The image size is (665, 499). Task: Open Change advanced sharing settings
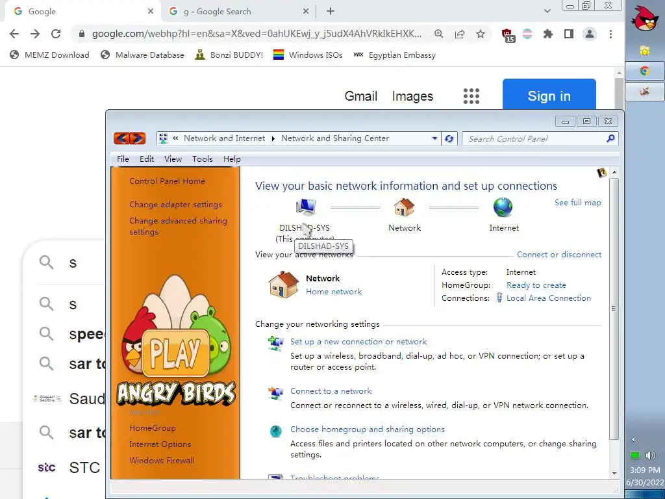pyautogui.click(x=178, y=226)
